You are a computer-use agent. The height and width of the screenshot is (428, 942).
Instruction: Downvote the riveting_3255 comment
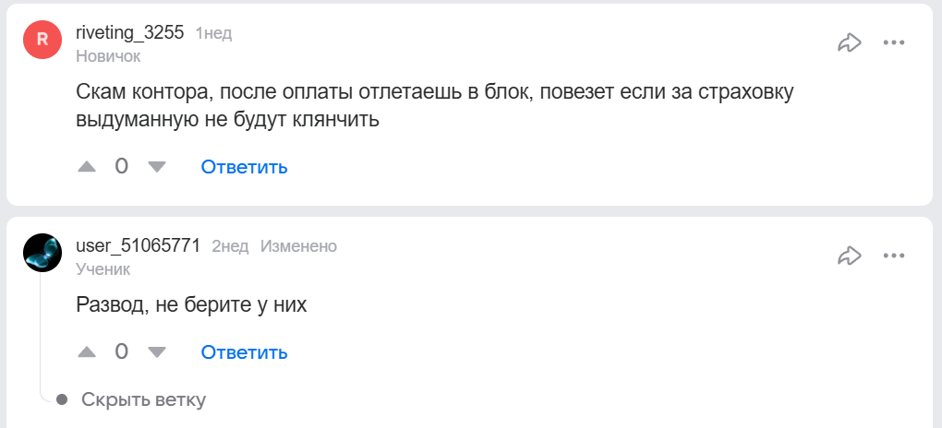[157, 167]
